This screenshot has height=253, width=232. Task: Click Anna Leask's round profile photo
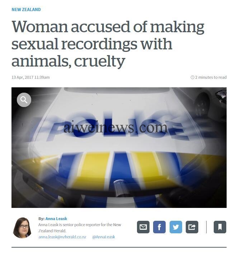22,228
